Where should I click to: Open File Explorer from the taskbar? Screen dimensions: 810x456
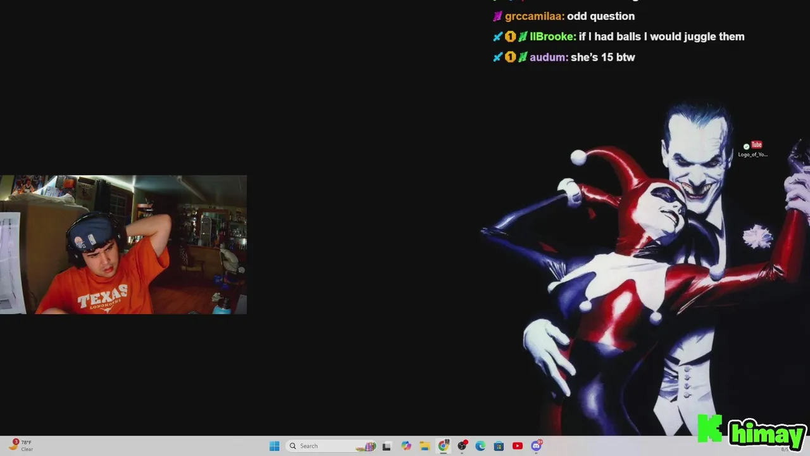(x=425, y=446)
